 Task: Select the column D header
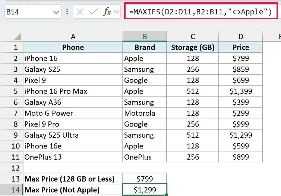241,36
